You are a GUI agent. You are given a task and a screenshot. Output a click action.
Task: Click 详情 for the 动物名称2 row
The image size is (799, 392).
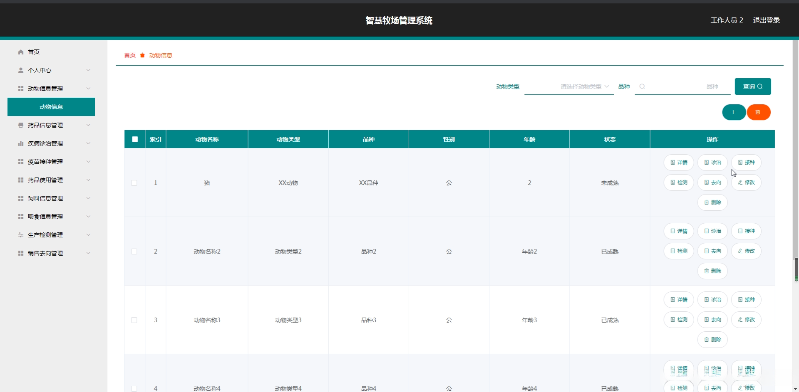click(x=679, y=231)
